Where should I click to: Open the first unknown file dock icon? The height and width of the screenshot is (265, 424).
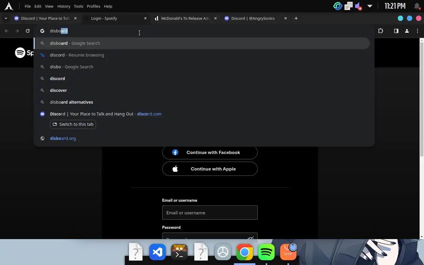[x=136, y=252]
